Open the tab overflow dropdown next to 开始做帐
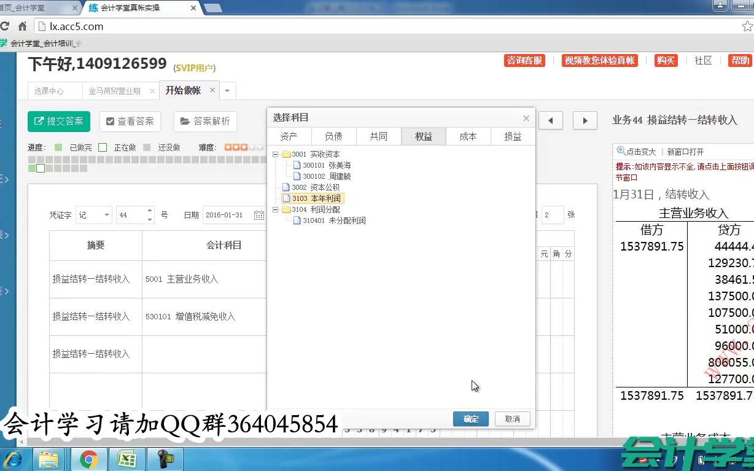This screenshot has width=754, height=471. tap(227, 90)
